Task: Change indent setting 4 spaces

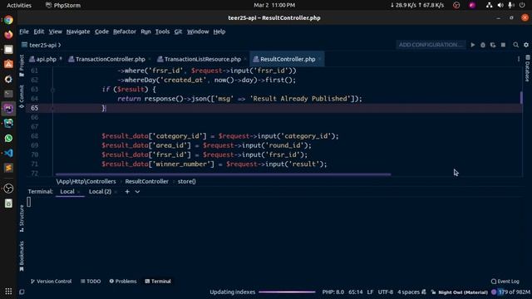Action: coord(408,292)
